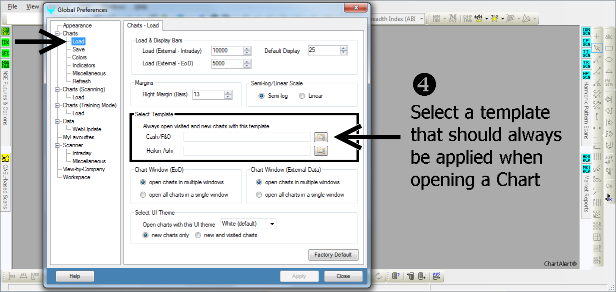Browse for Heikin-Ashi template file
This screenshot has width=616, height=292.
pyautogui.click(x=320, y=151)
